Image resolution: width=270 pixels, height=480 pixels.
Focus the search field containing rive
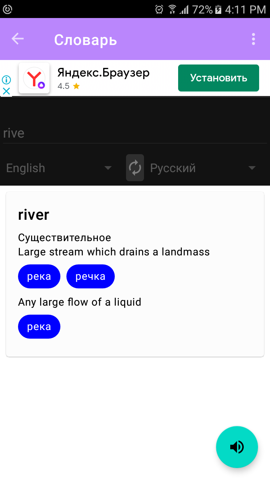[x=135, y=133]
